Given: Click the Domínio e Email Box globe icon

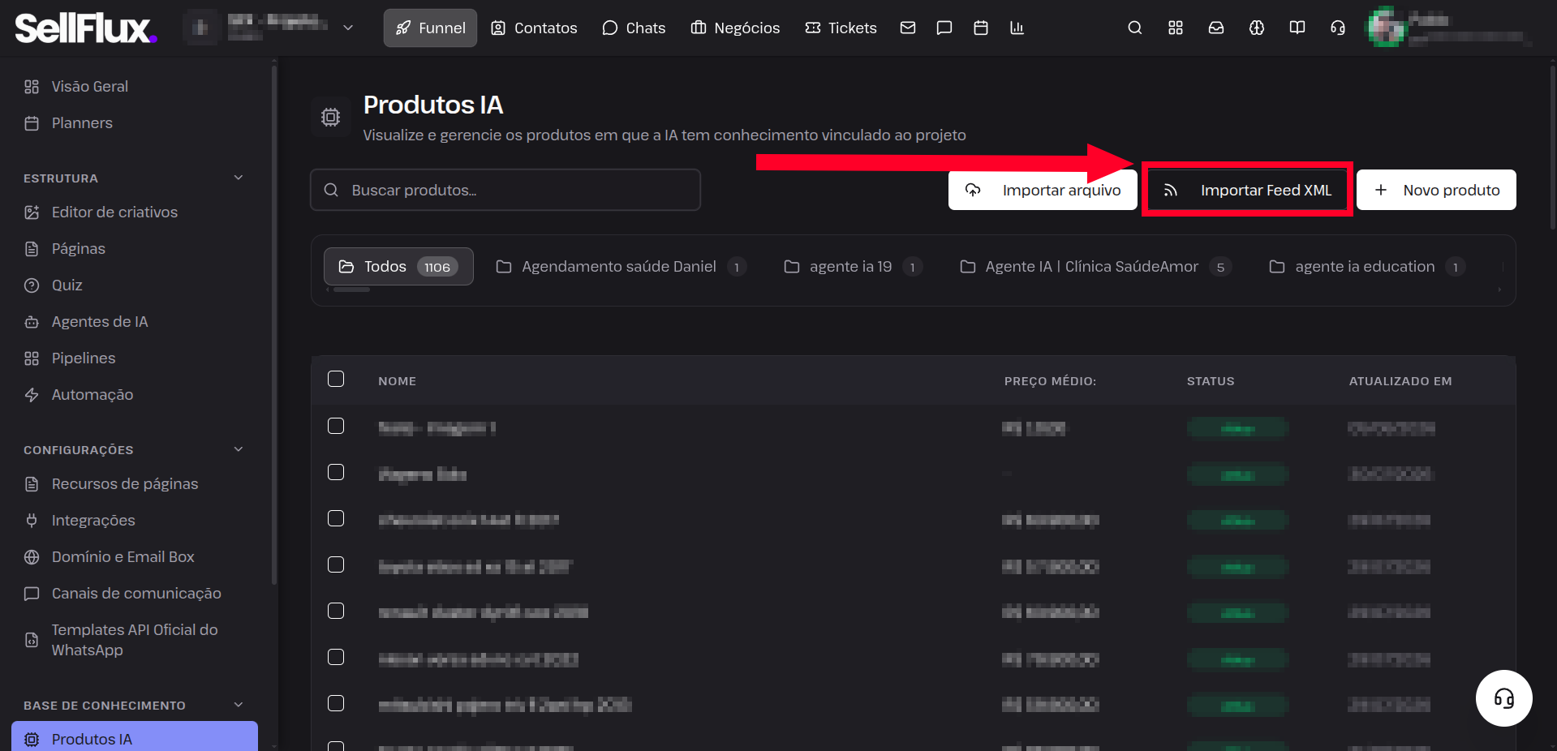Looking at the screenshot, I should [32, 557].
